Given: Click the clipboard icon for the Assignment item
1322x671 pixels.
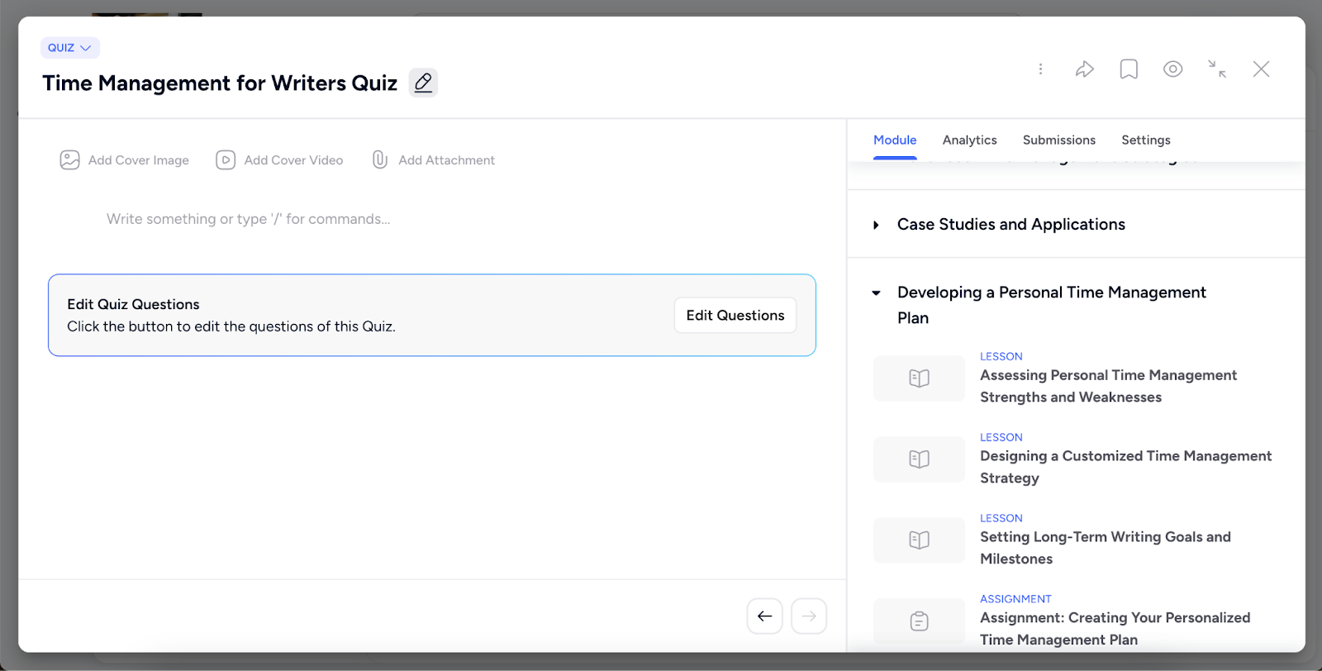Looking at the screenshot, I should [x=918, y=620].
